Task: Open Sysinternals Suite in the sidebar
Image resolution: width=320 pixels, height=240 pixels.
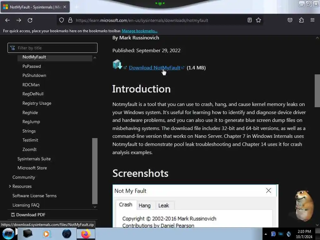Action: point(34,159)
